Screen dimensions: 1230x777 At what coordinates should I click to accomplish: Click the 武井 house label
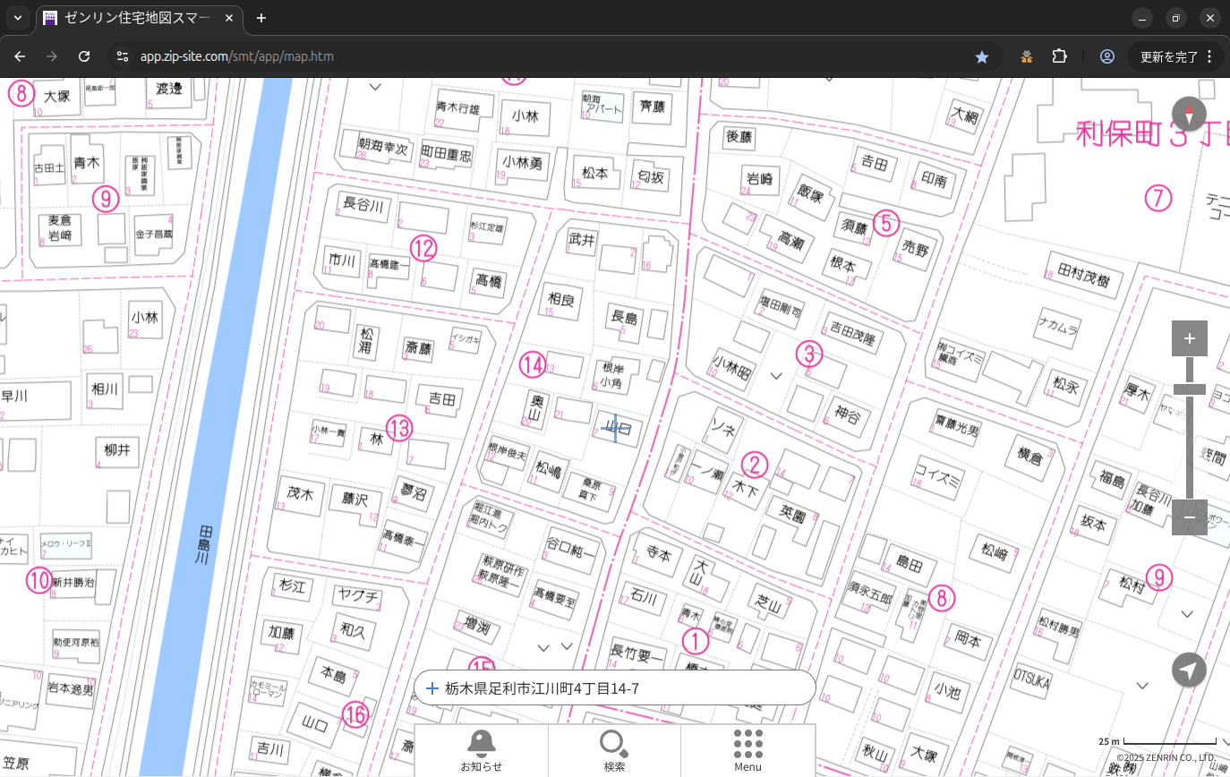coord(582,240)
